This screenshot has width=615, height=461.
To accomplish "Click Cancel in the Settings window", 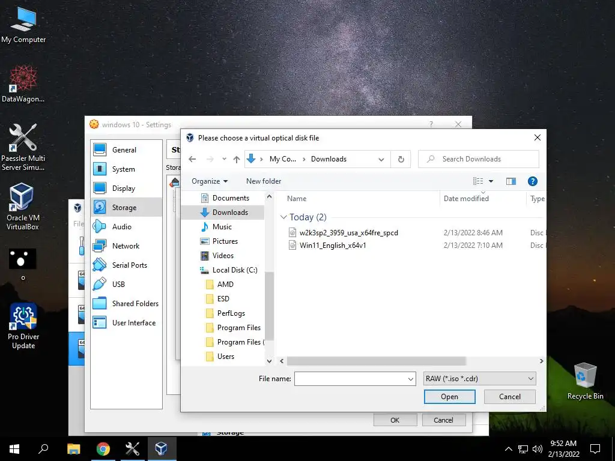I will point(444,420).
